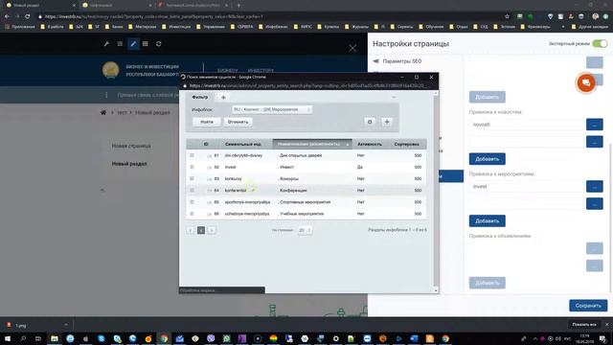Show hidden system tray icons
613x345 pixels.
534,338
